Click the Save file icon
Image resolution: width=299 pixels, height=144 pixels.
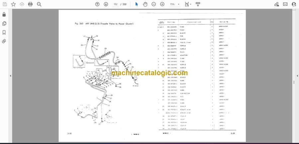(5, 4)
